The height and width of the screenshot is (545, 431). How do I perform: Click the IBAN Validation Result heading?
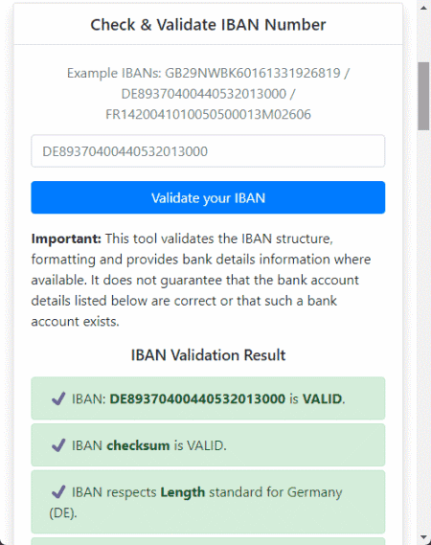pos(208,355)
